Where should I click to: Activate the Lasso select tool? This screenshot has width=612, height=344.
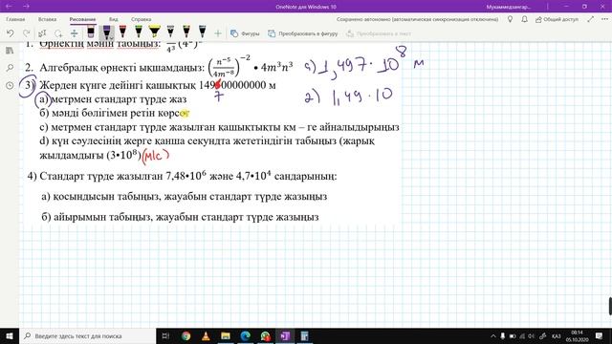pos(58,33)
